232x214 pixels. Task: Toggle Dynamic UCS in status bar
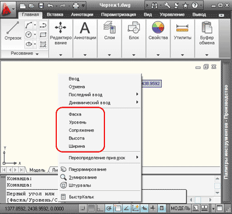point(135,208)
